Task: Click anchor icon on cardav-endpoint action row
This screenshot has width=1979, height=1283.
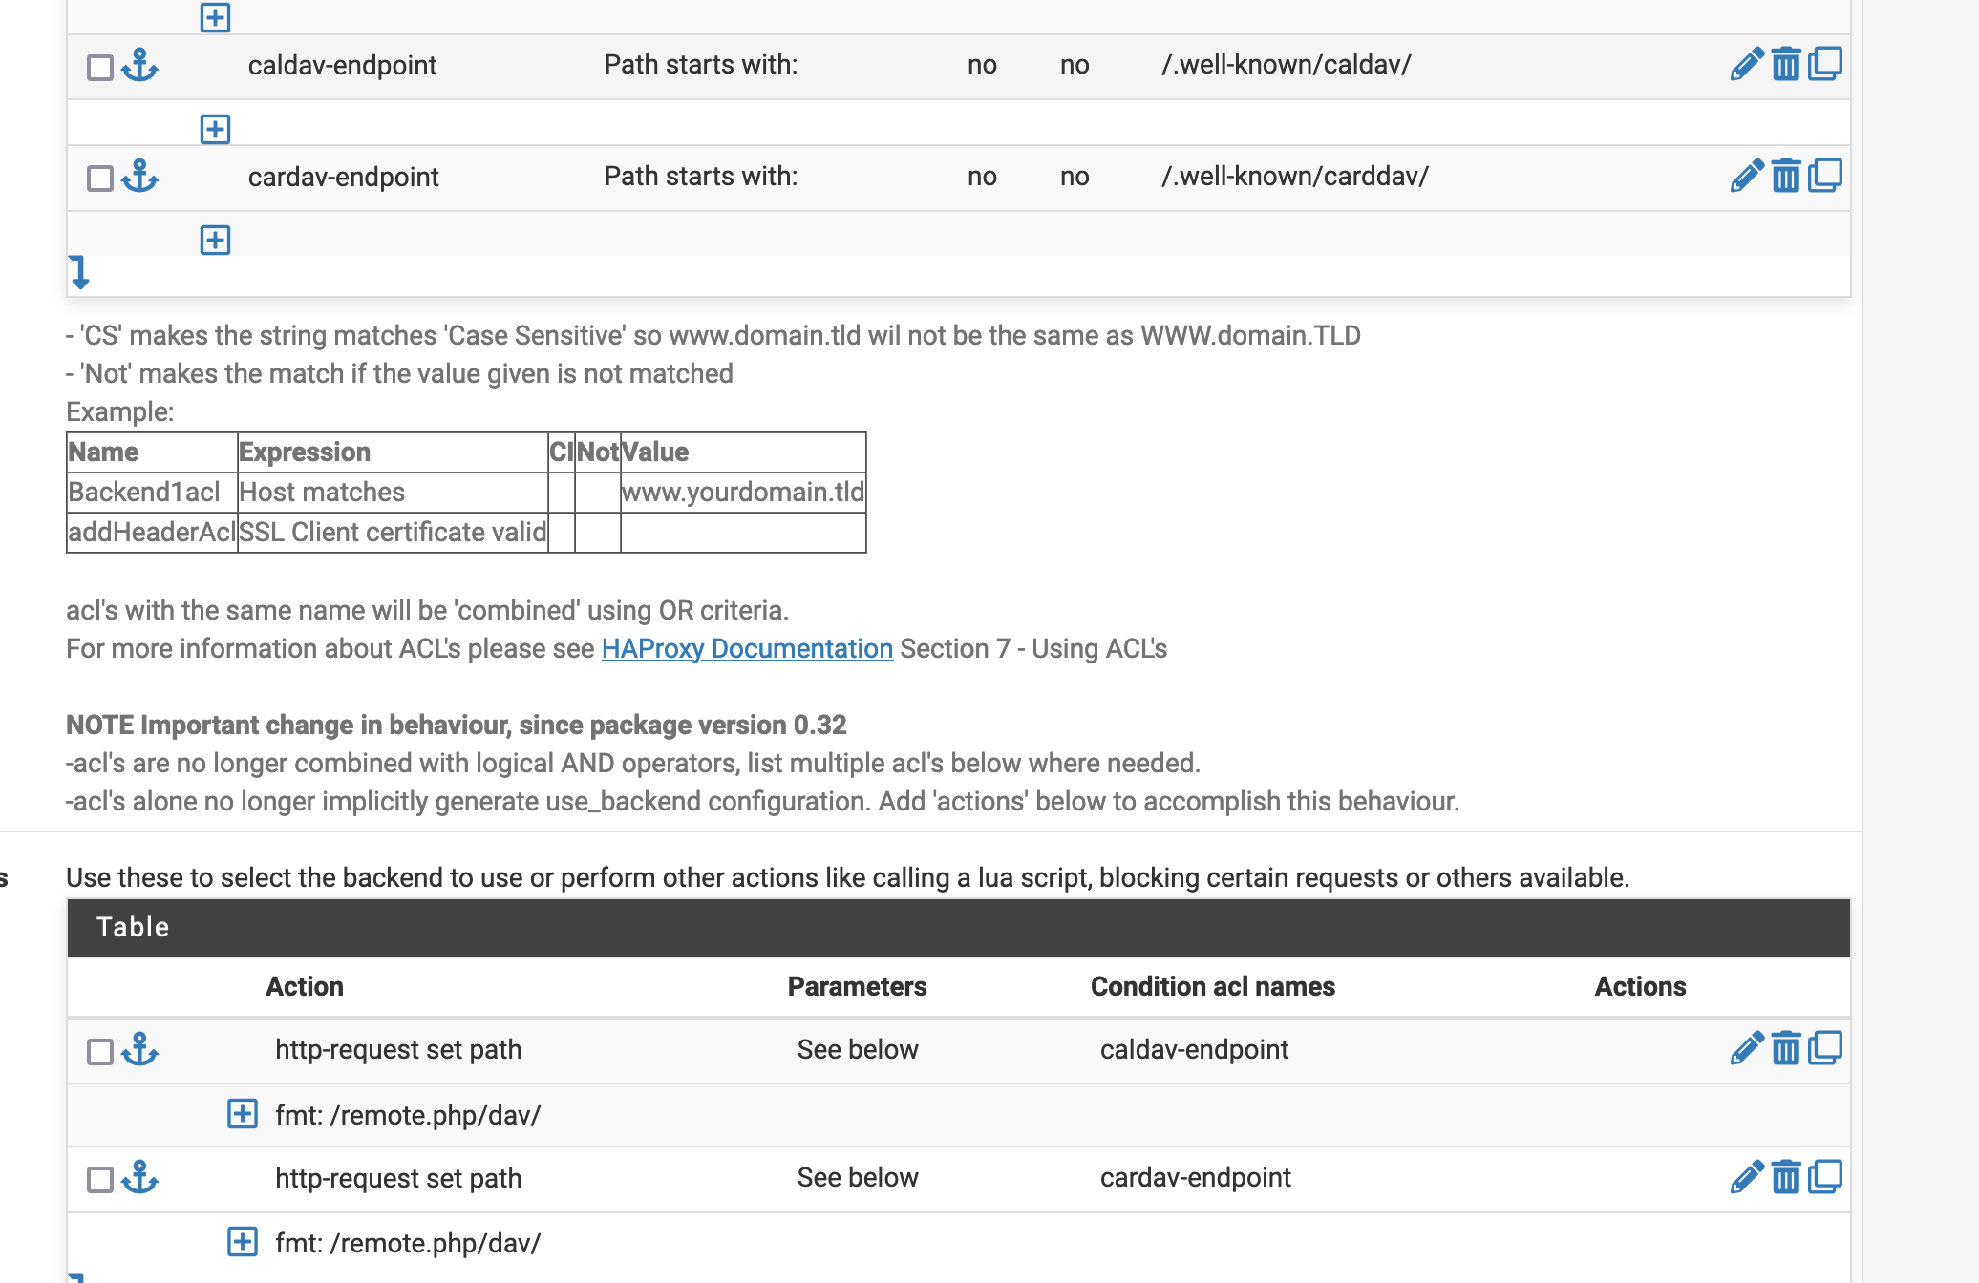Action: tap(140, 1178)
